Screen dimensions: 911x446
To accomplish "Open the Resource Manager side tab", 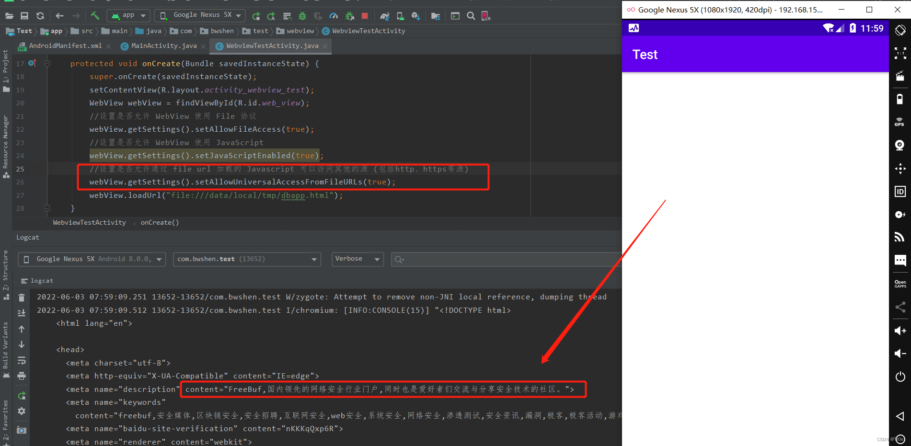I will click(6, 147).
